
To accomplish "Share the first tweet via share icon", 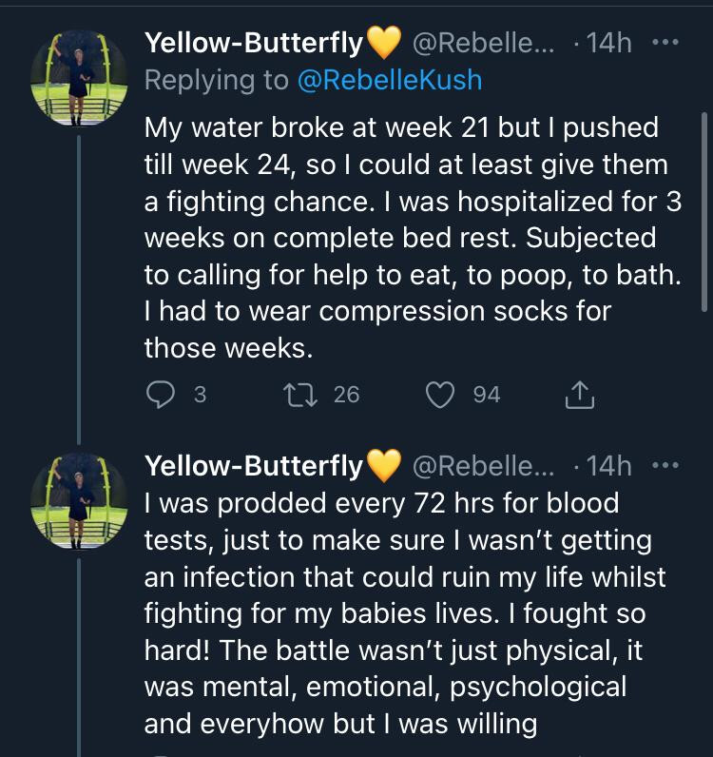I will coord(579,395).
